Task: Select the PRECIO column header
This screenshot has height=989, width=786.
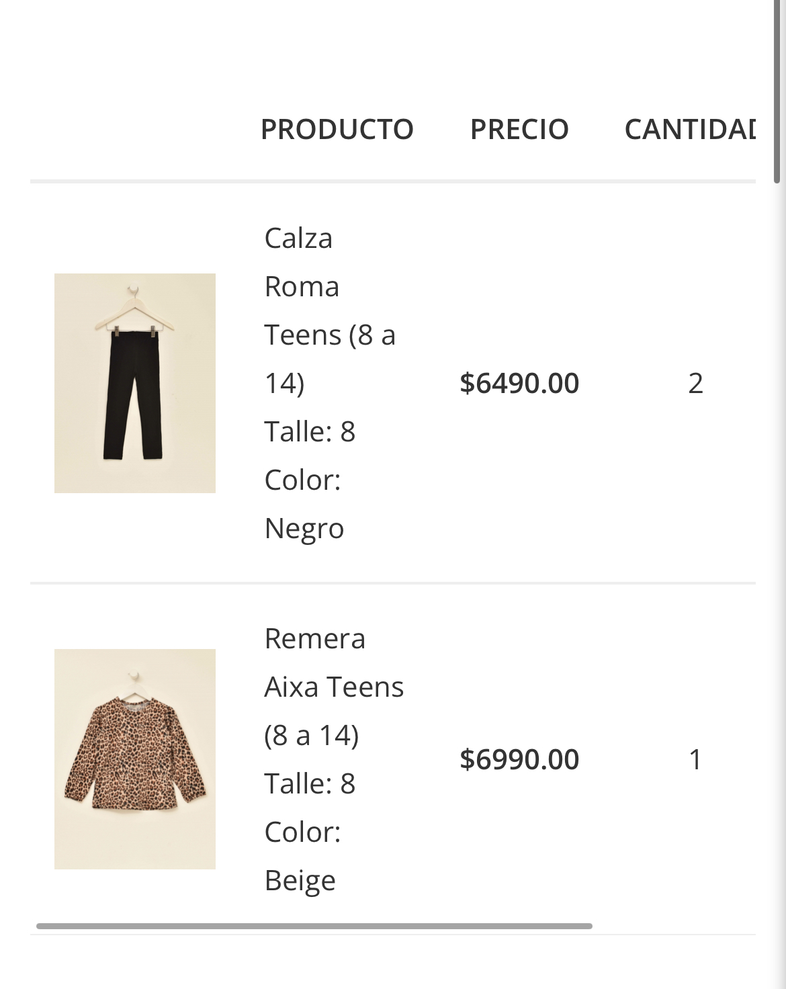Action: click(x=519, y=129)
